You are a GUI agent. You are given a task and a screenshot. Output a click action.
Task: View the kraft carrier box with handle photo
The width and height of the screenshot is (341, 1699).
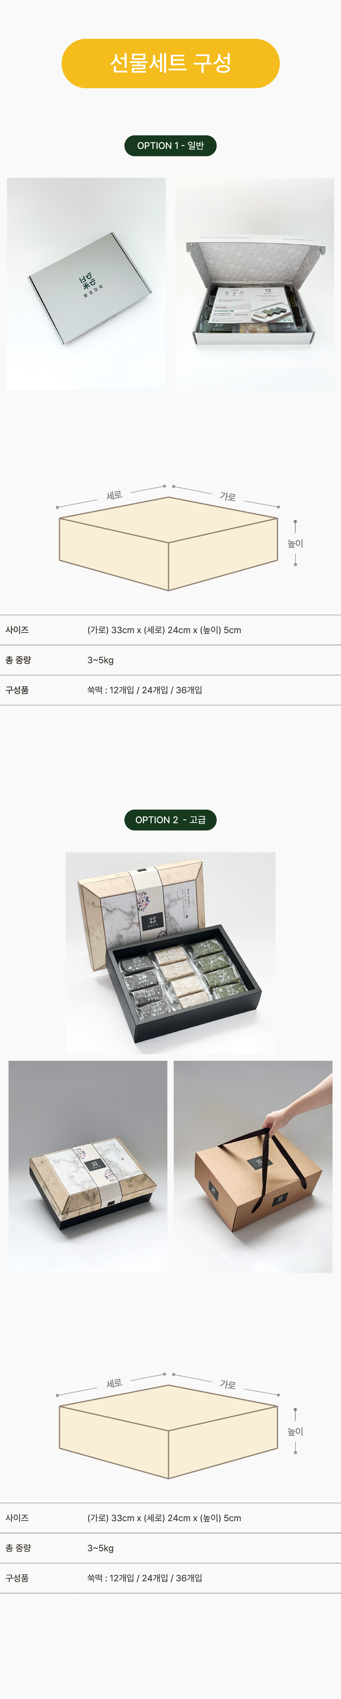pos(253,1166)
